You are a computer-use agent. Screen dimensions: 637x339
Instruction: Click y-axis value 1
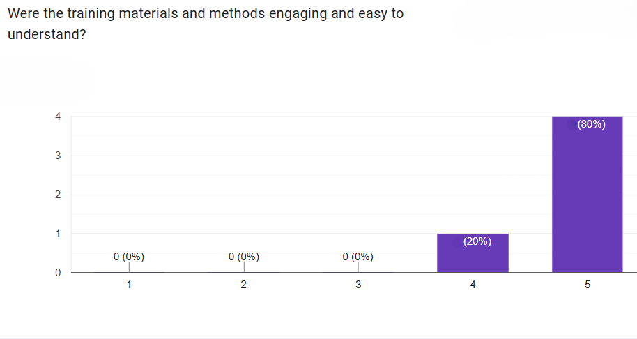tap(58, 234)
